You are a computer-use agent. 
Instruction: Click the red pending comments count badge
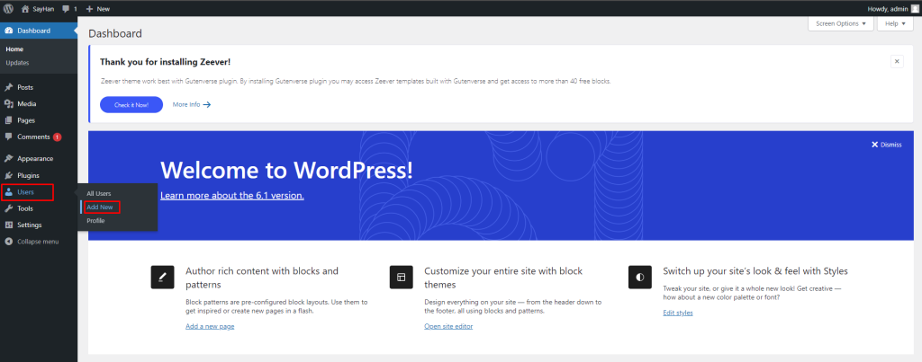(x=57, y=137)
